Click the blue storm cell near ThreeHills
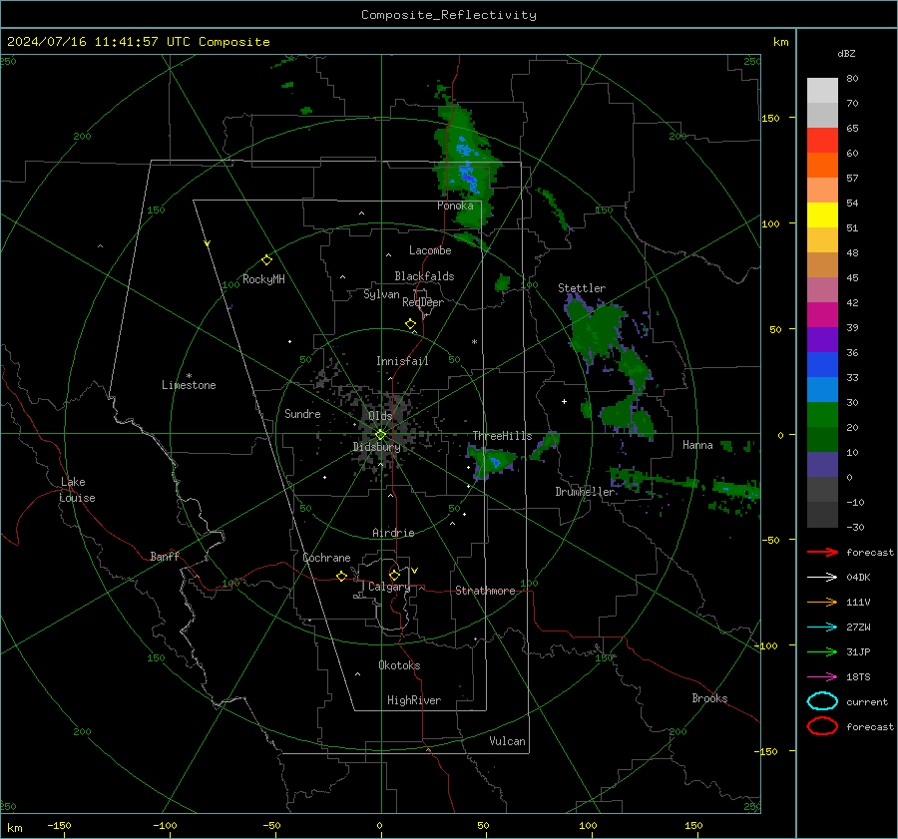Screen dimensions: 898x839 coord(494,461)
